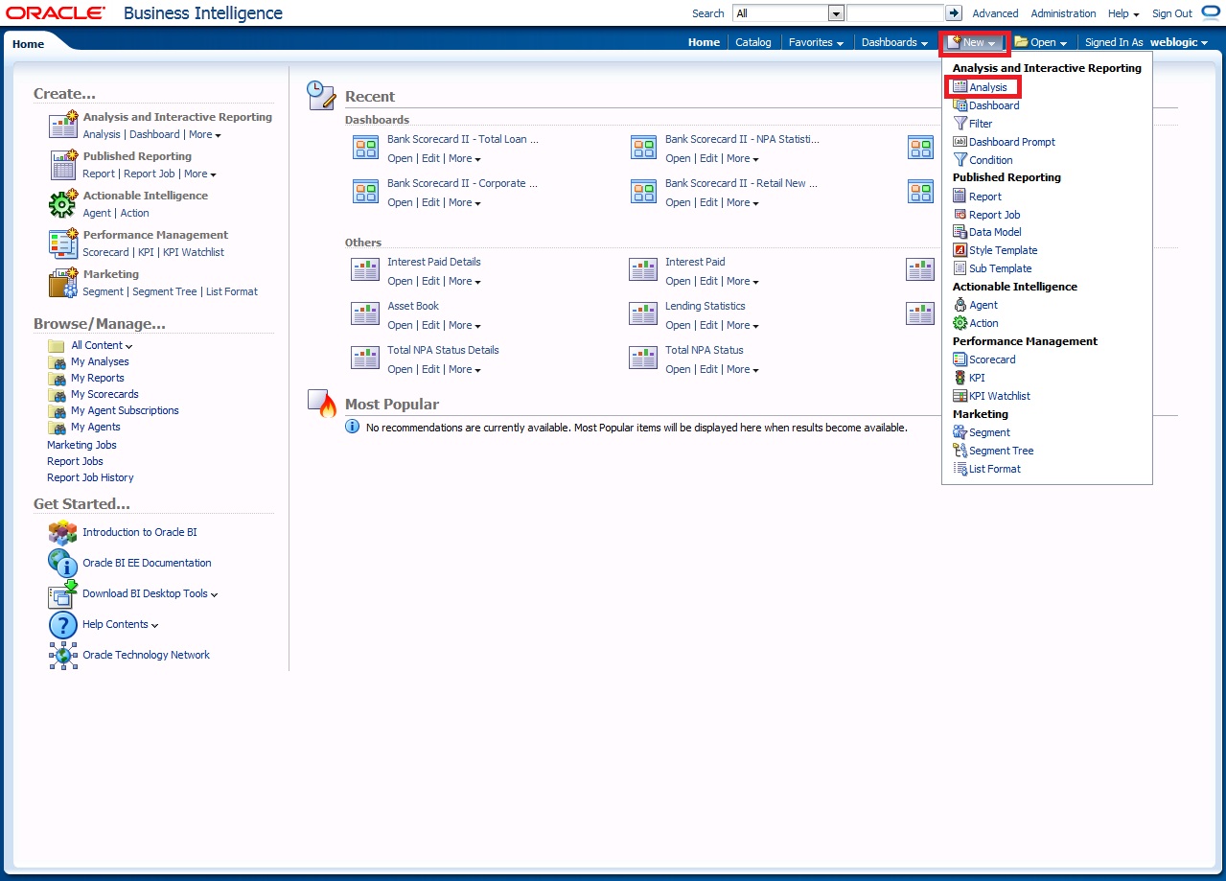
Task: Click the Bank Scorecard II - NPA Statistics dashboard icon
Action: (644, 148)
